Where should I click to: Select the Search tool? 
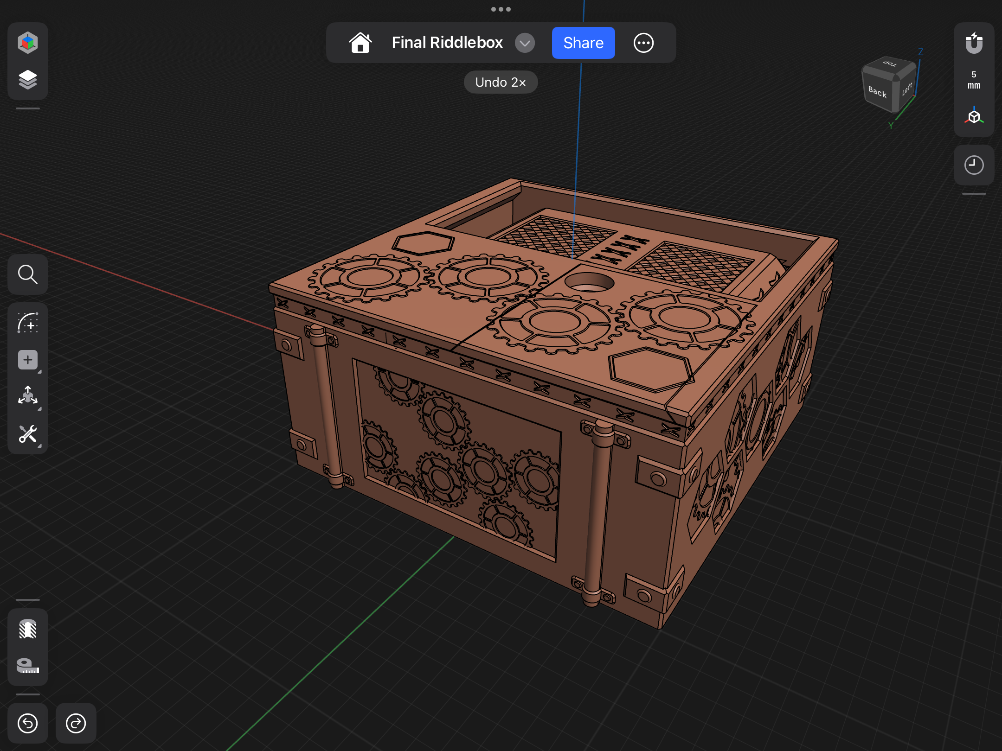pyautogui.click(x=28, y=274)
